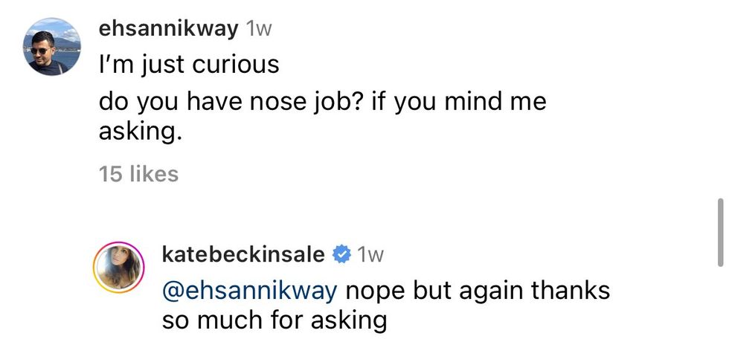
Task: Click the blue verified badge
Action: point(341,254)
